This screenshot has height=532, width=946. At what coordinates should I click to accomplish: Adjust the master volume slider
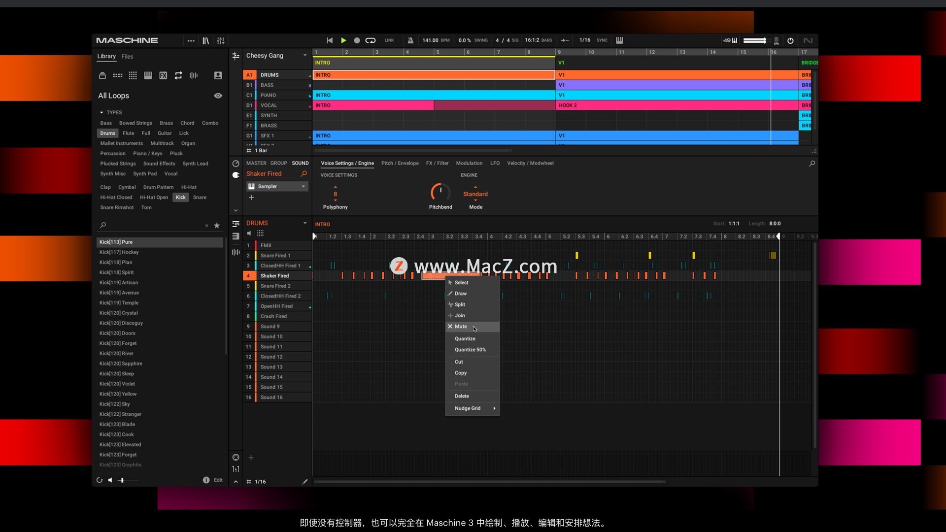755,40
